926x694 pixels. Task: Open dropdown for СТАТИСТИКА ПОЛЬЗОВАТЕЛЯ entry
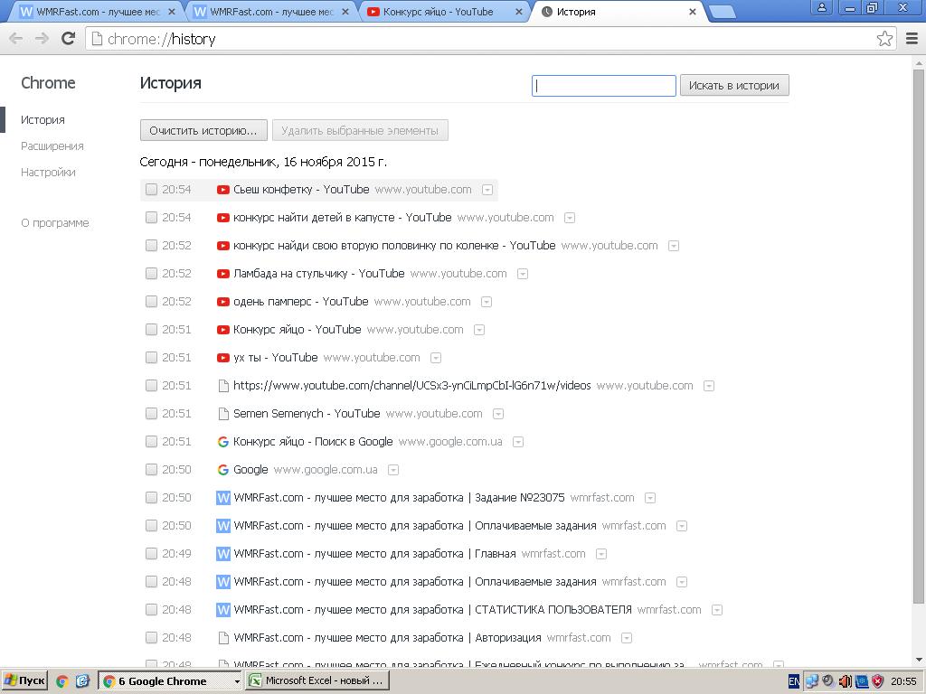pos(716,610)
